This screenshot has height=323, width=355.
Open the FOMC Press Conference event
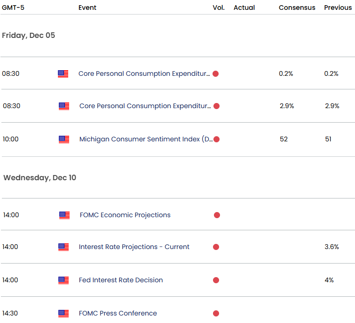tap(118, 314)
